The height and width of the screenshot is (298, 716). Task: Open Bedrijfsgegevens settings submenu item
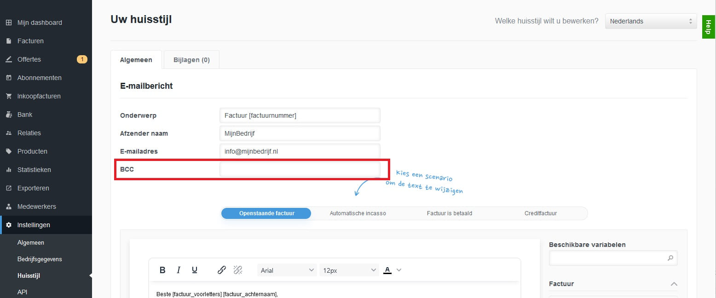click(x=40, y=259)
